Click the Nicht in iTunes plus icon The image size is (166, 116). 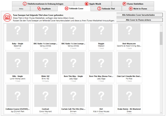click(131, 9)
